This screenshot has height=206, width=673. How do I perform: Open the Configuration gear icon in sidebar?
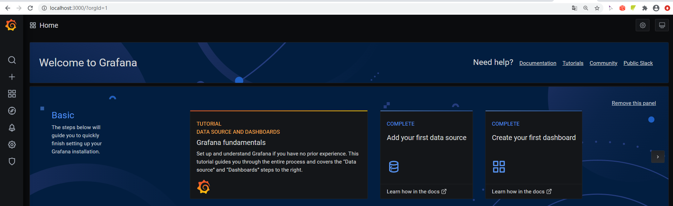click(x=12, y=145)
